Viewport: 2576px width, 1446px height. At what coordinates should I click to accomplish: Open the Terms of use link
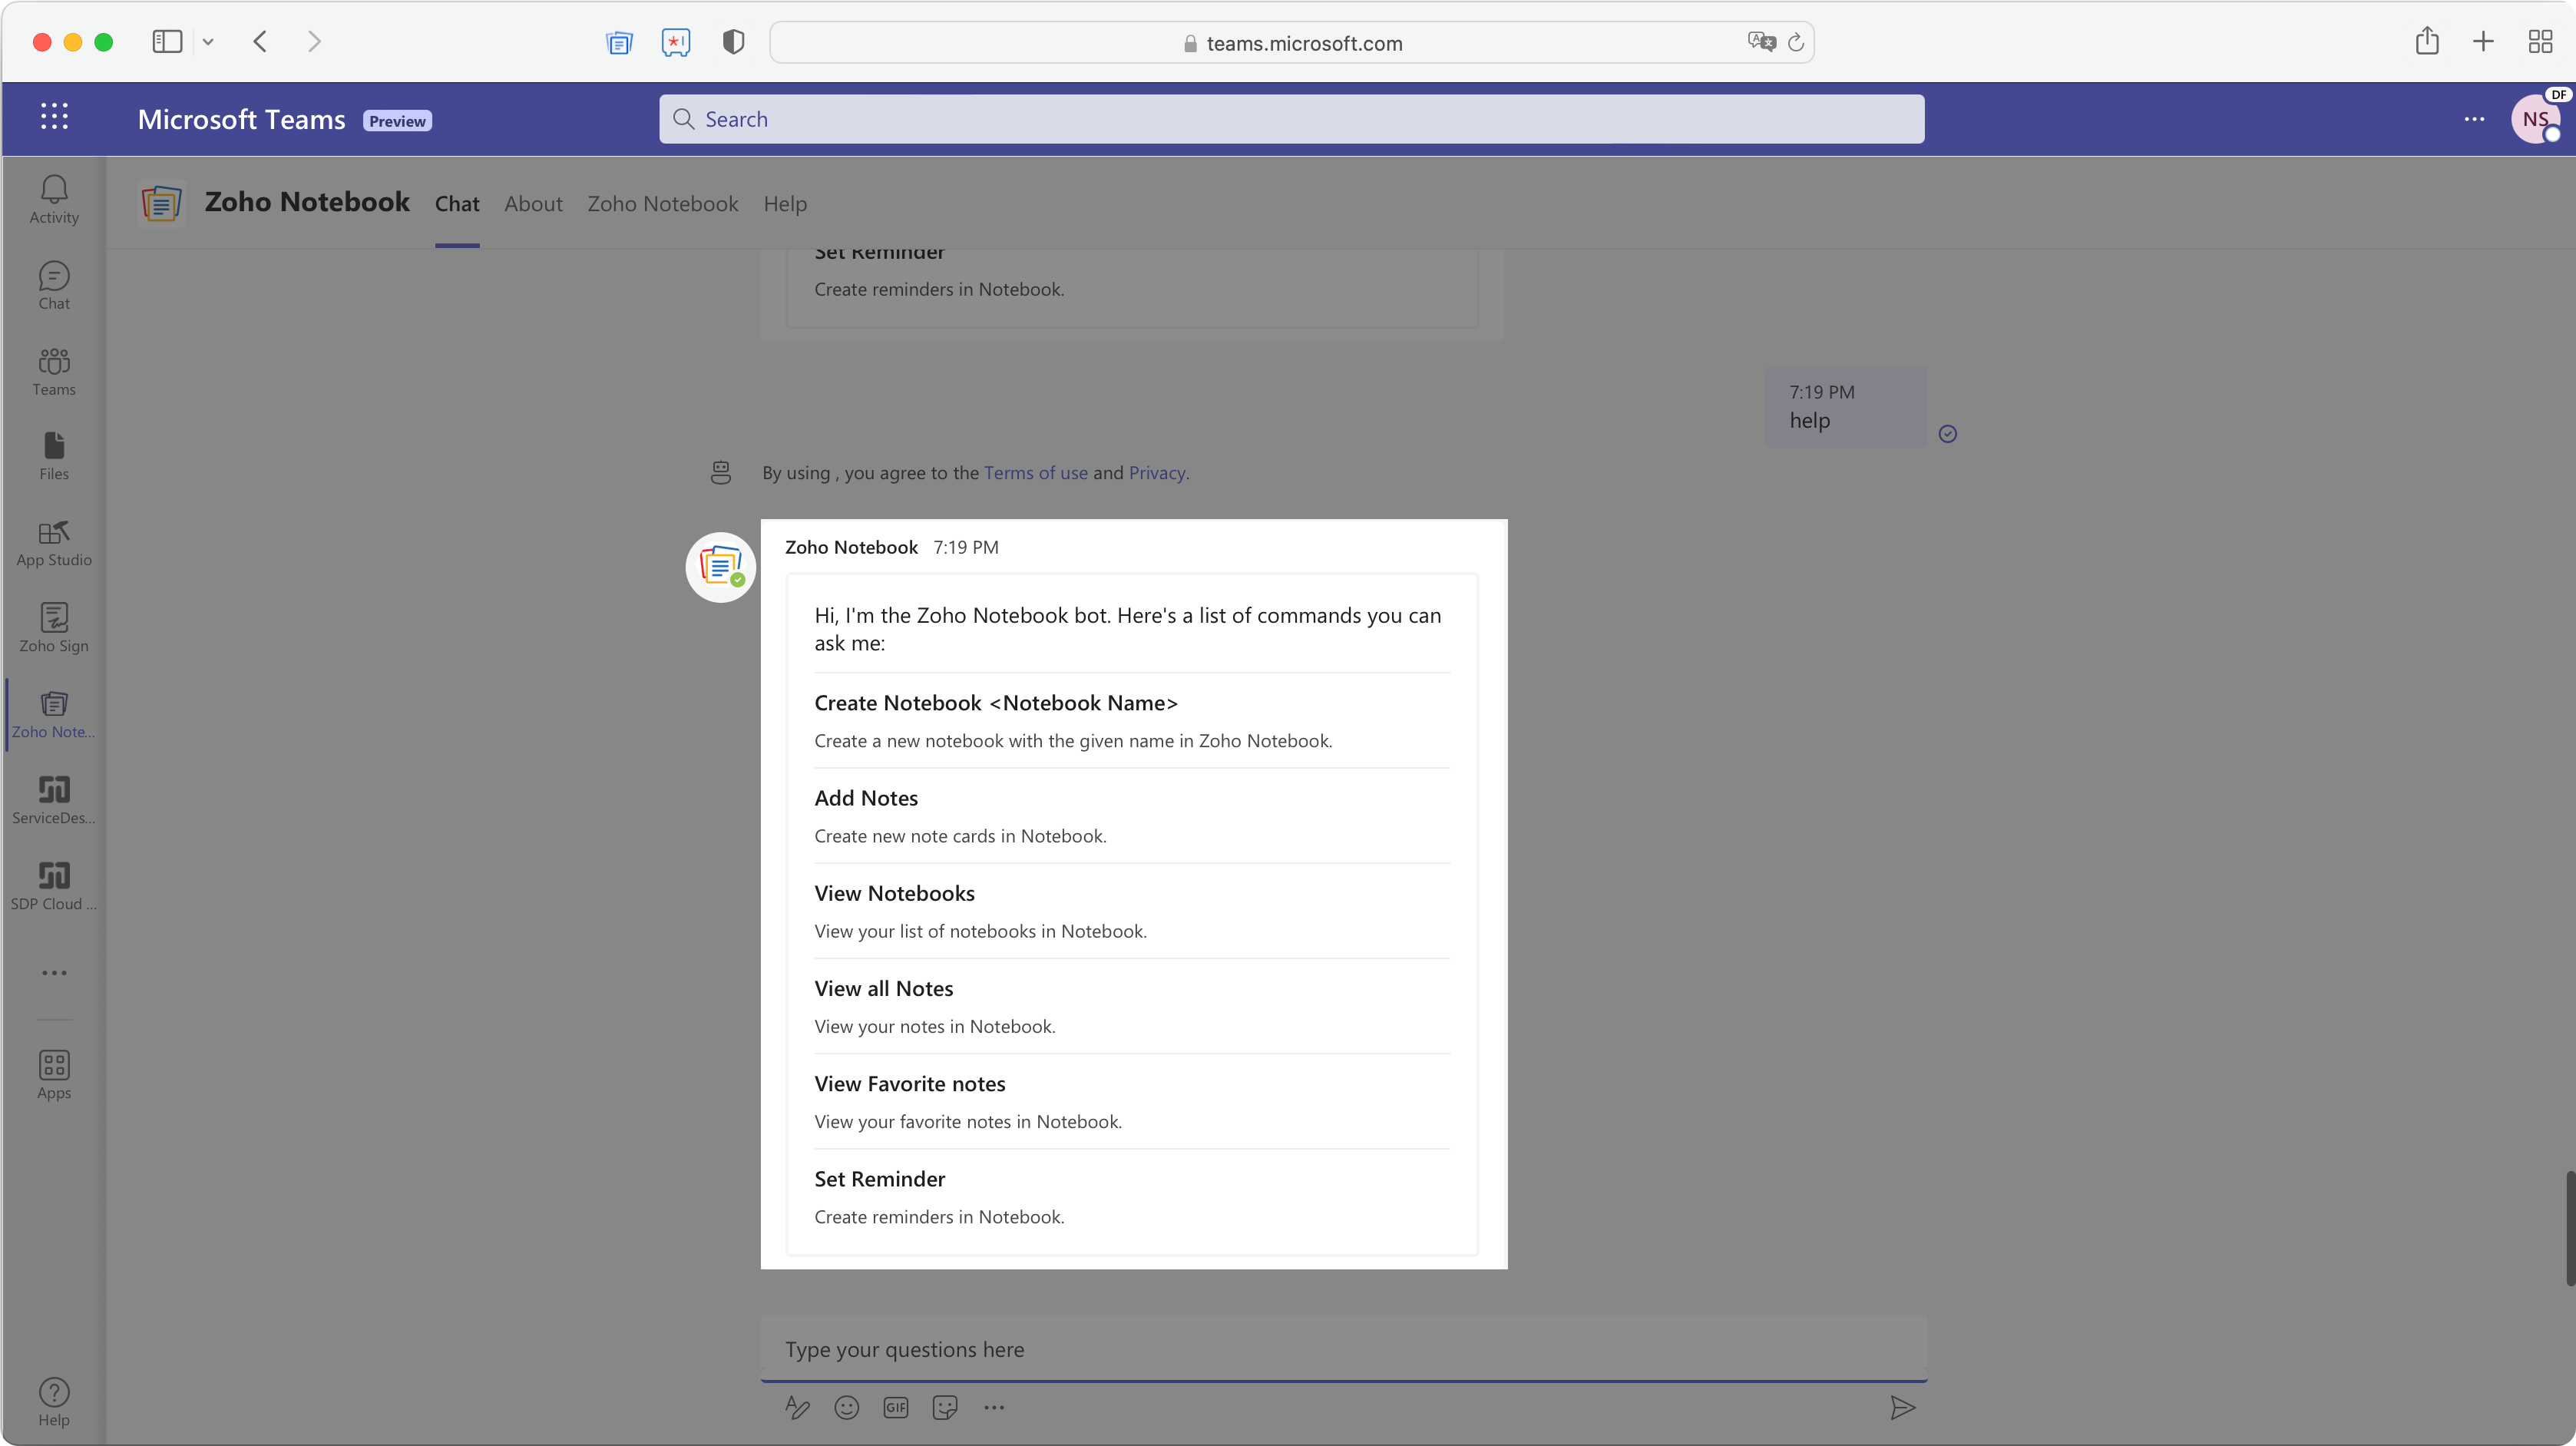[1035, 473]
